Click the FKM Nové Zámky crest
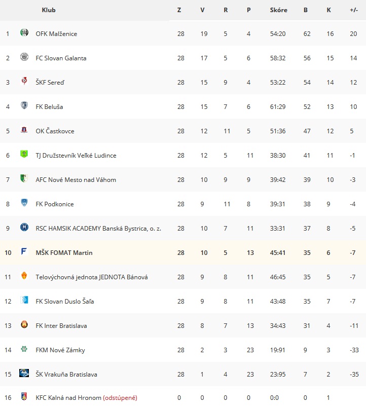This screenshot has width=366, height=408. click(24, 349)
